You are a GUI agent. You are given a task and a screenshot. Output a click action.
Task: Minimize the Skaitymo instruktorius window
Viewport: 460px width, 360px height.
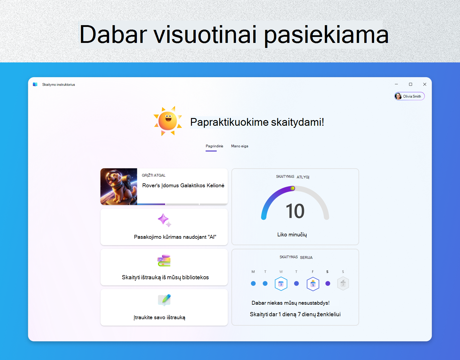coord(396,84)
